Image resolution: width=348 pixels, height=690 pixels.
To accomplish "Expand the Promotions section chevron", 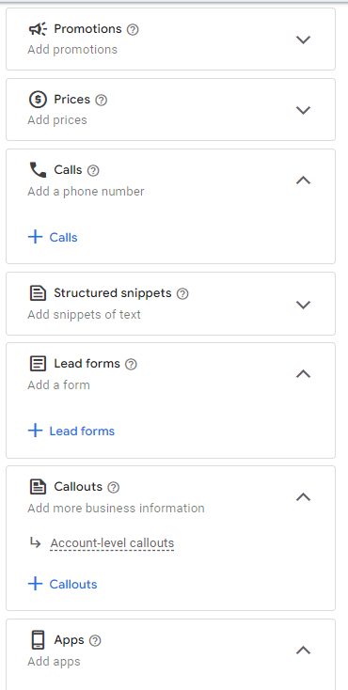I will click(x=303, y=39).
